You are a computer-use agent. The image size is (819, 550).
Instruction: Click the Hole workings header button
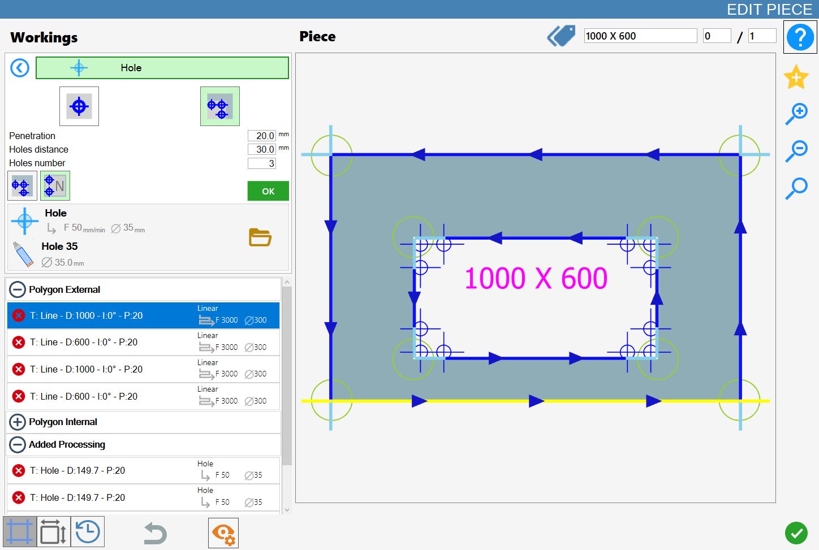click(x=162, y=68)
